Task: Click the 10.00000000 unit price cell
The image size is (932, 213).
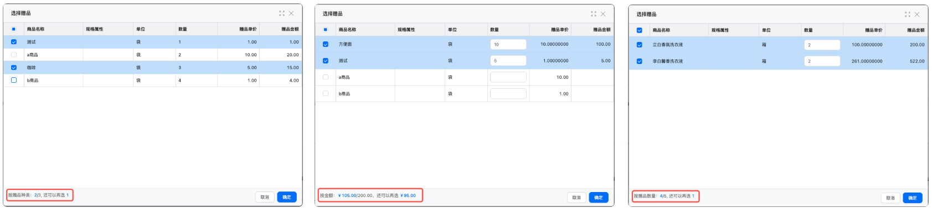Action: tap(550, 44)
